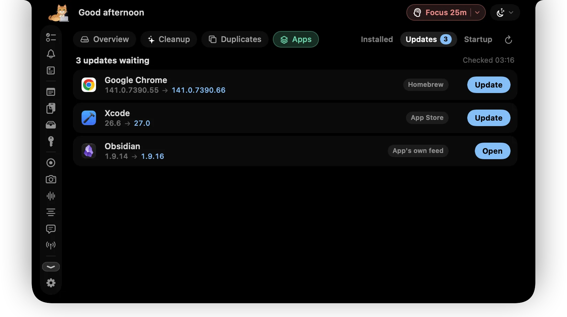
Task: Open the text snippet list sidebar icon
Action: pyautogui.click(x=51, y=92)
